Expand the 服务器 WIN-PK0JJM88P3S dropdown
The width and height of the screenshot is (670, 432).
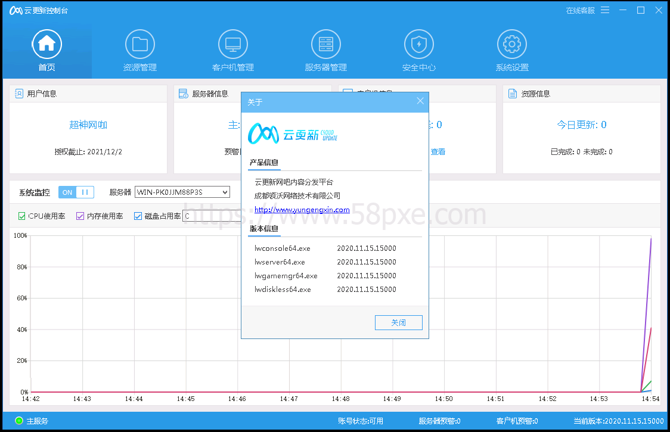(x=182, y=192)
